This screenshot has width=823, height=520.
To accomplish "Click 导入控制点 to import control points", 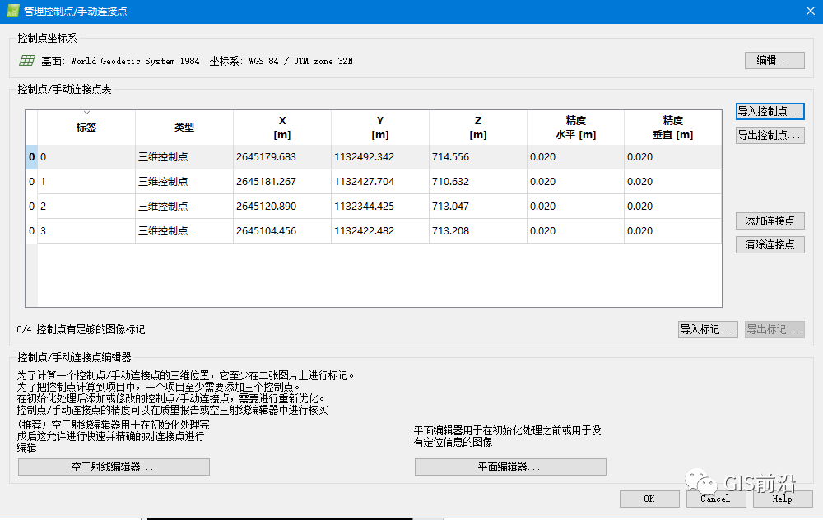I will tap(770, 111).
